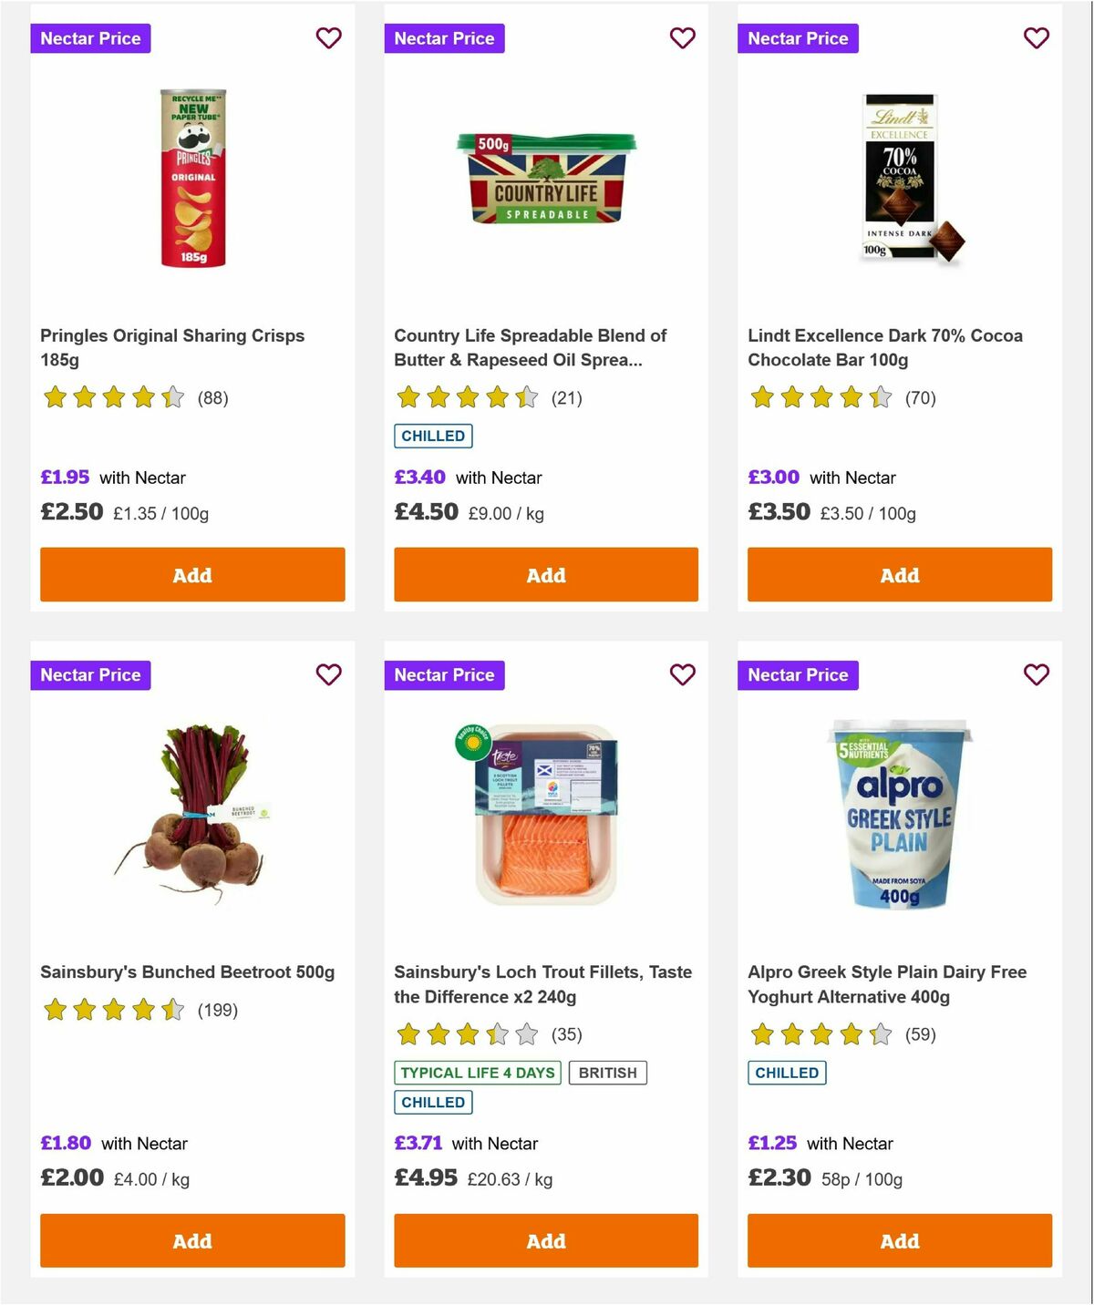Open the Pringles Original product page link
This screenshot has width=1094, height=1305.
pyautogui.click(x=171, y=347)
